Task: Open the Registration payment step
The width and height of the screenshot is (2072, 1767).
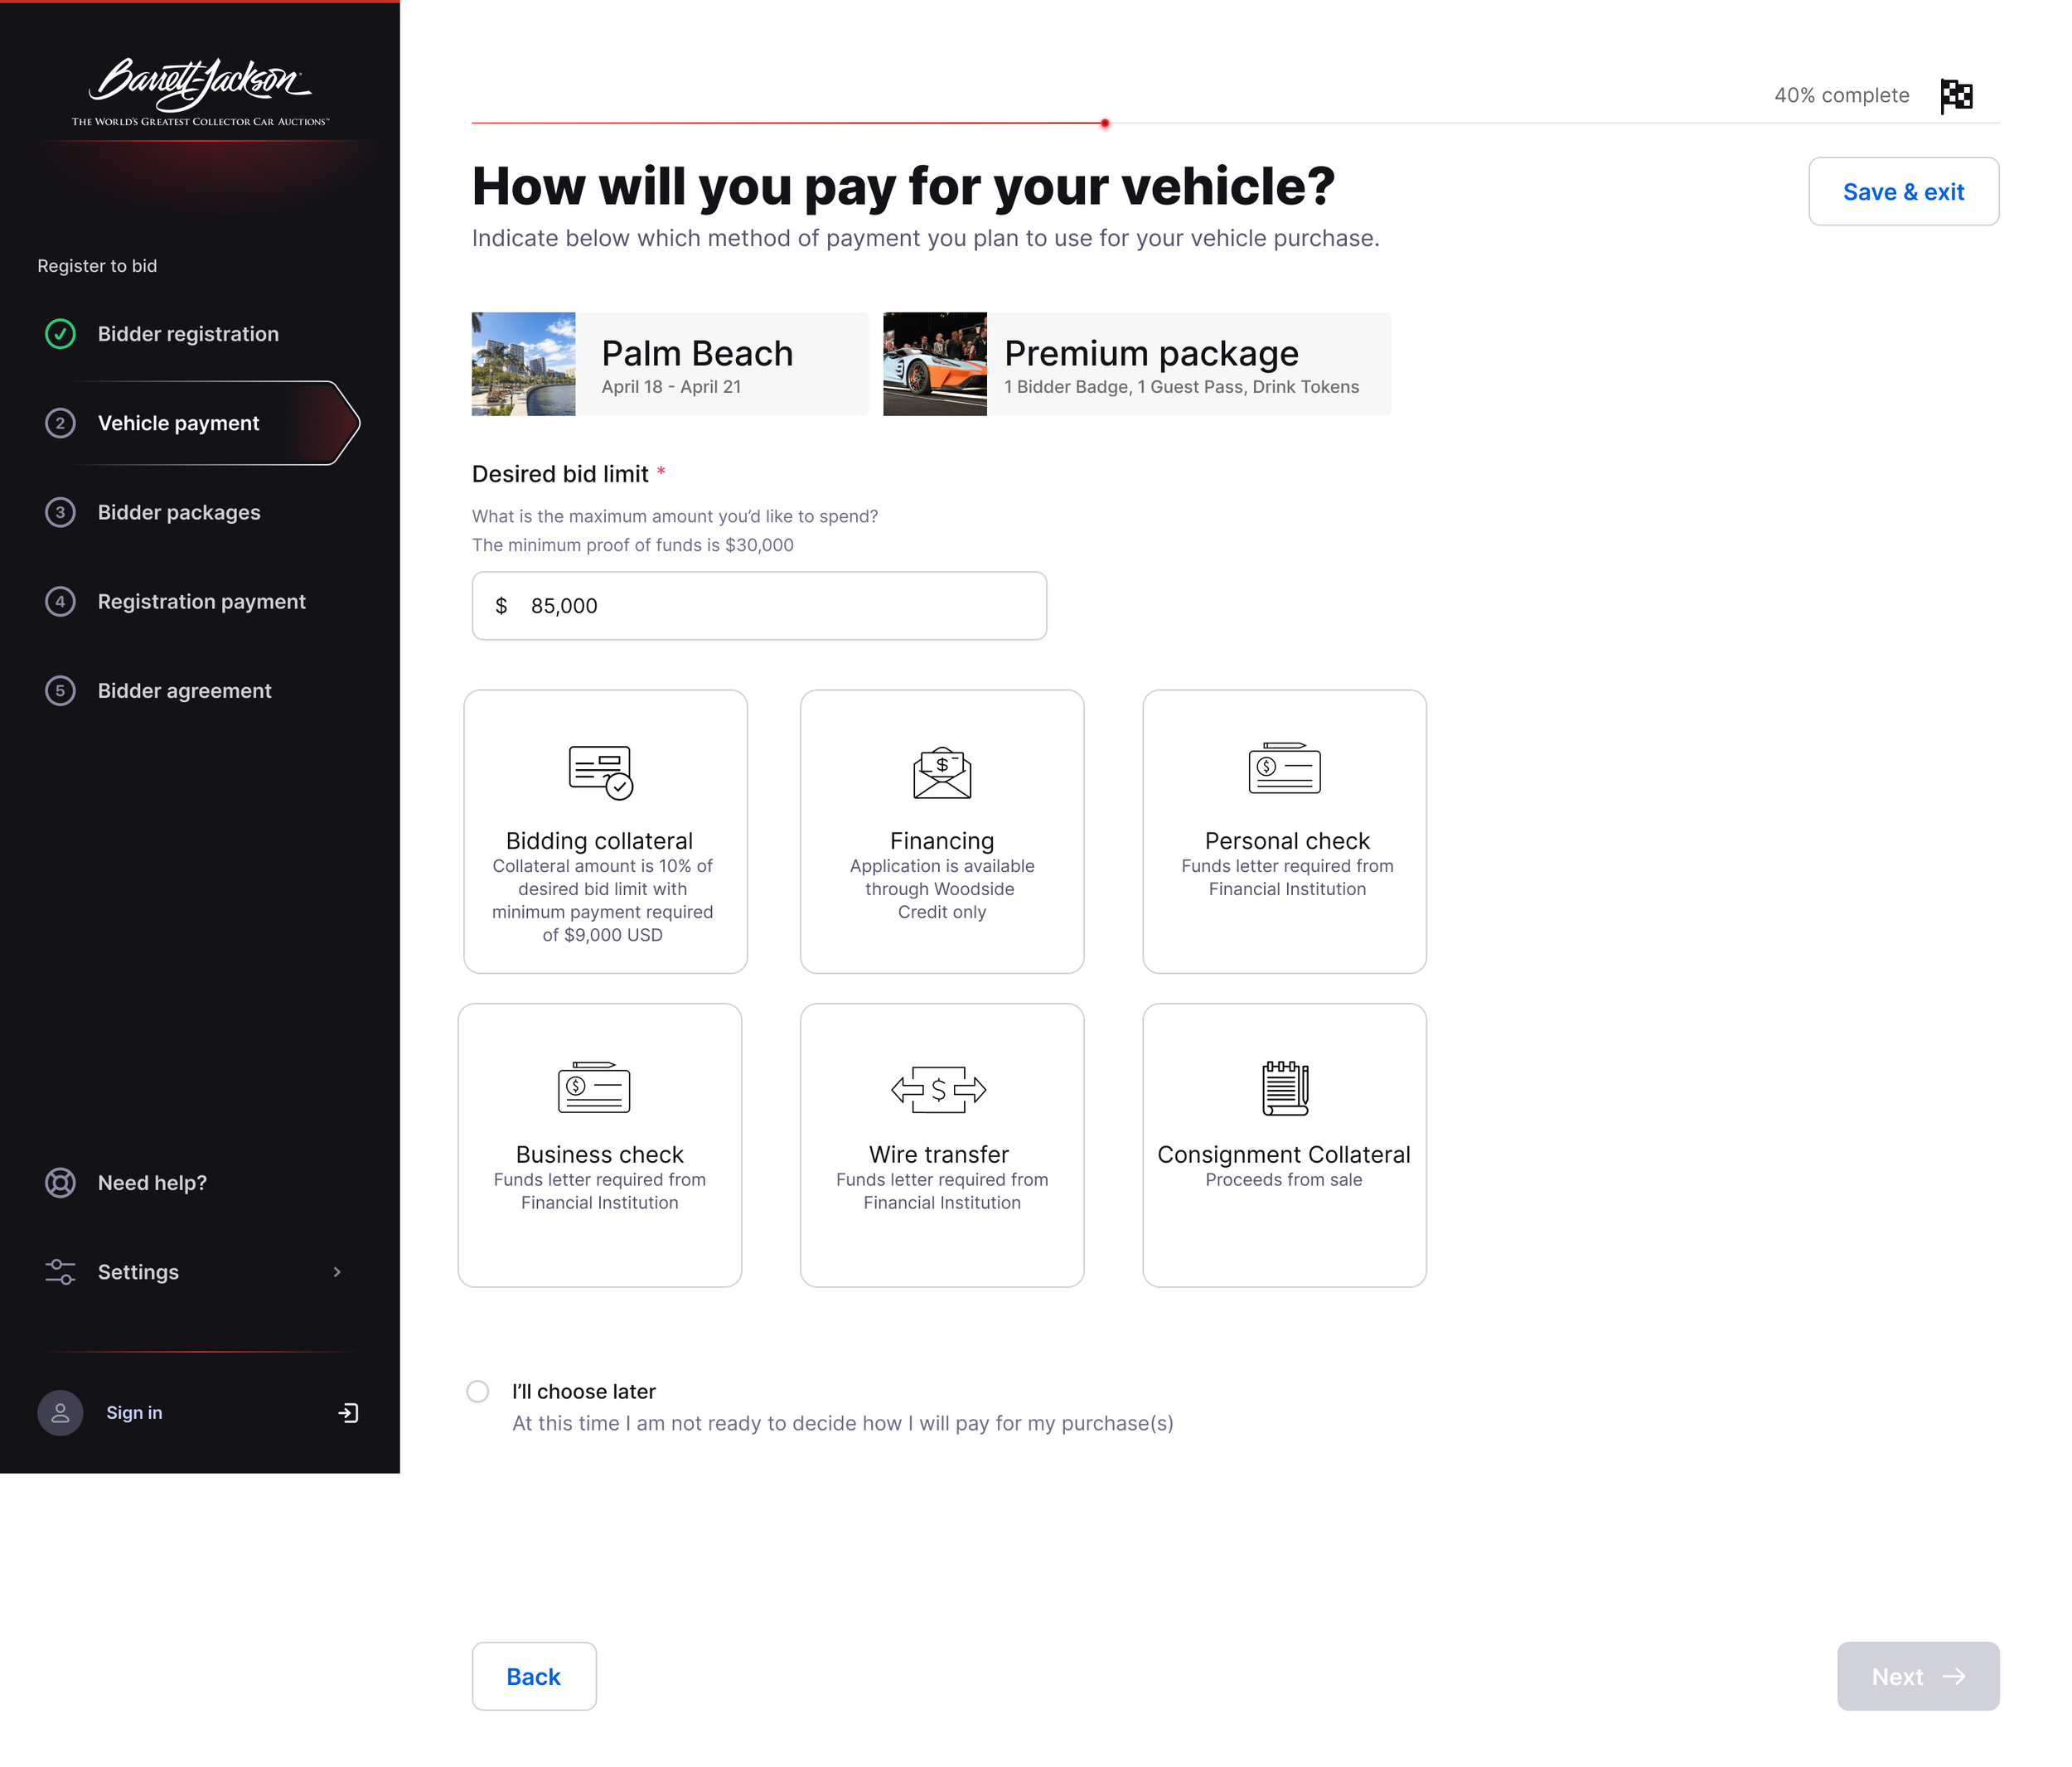Action: (200, 601)
